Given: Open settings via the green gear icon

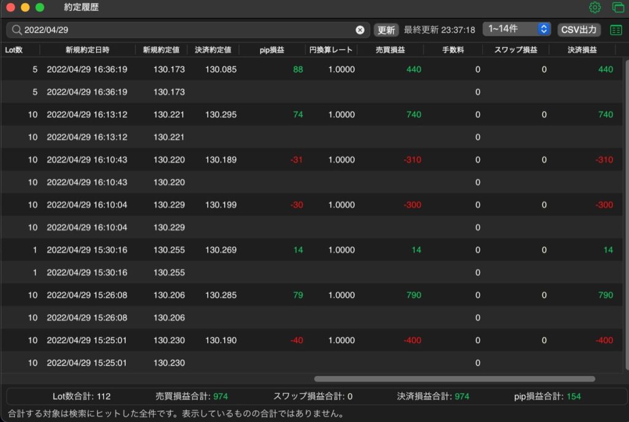Looking at the screenshot, I should pos(595,7).
